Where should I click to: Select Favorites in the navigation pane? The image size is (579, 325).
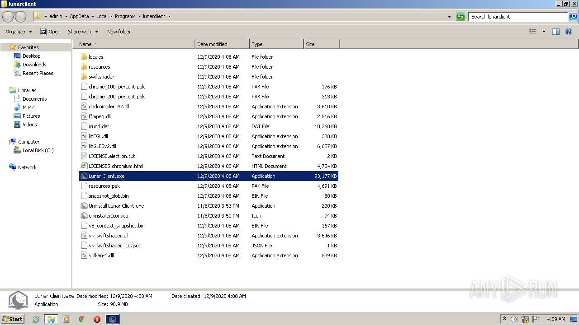click(28, 47)
